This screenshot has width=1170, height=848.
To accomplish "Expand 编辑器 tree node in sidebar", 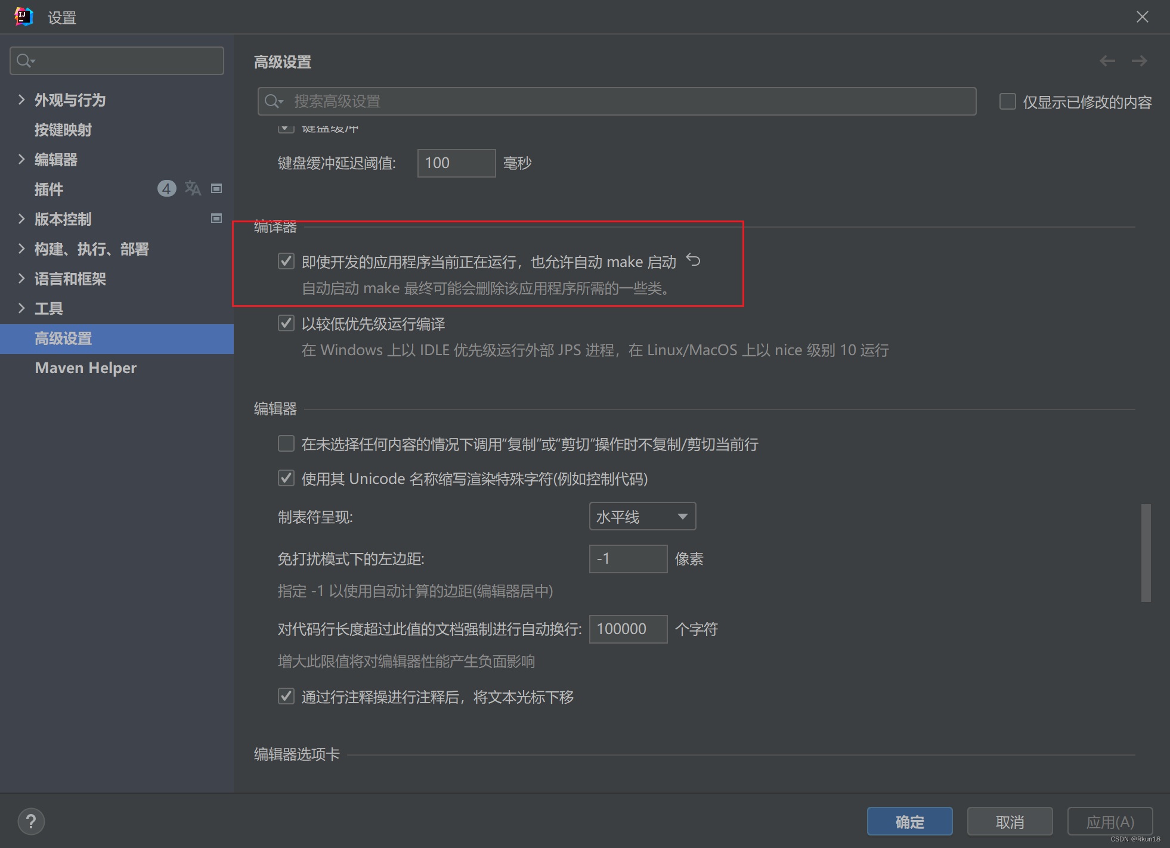I will (21, 159).
